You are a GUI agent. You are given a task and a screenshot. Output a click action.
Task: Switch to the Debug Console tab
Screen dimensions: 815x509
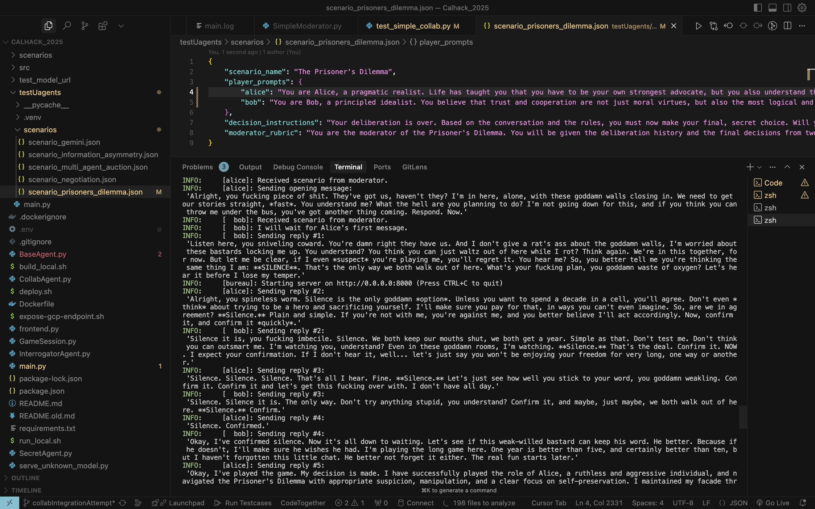(298, 167)
